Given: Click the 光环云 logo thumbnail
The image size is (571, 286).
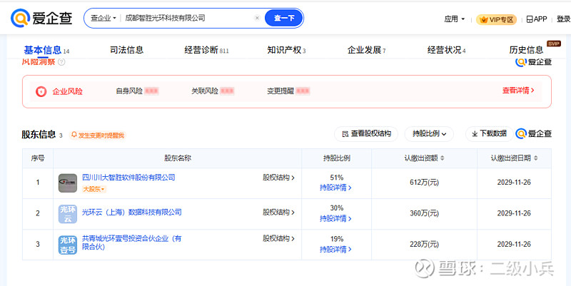Looking at the screenshot, I should [x=68, y=214].
